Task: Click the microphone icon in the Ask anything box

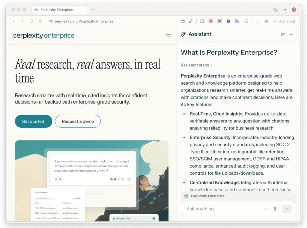Action: [275, 209]
